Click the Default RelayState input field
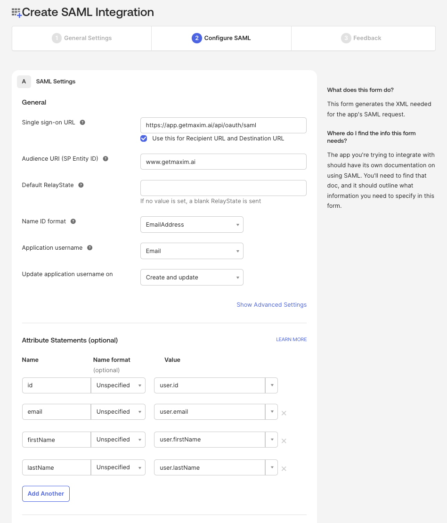 tap(223, 188)
